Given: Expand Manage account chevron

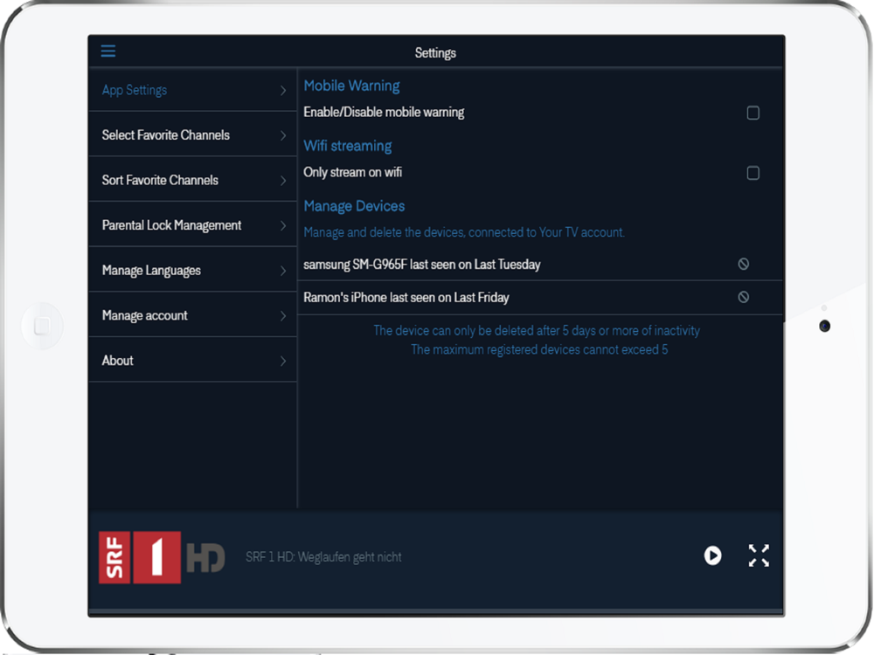Looking at the screenshot, I should 283,316.
